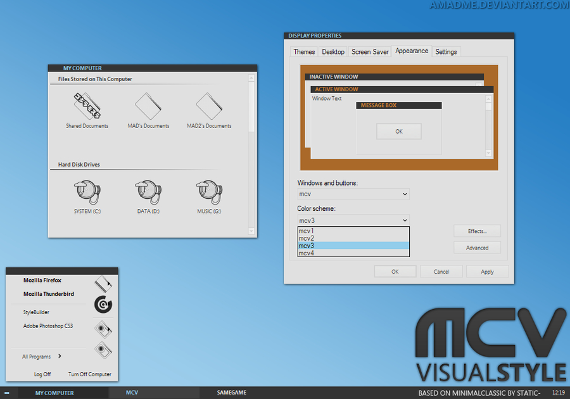Click OK in the Message Box preview
Screen dimensions: 570x399
point(399,131)
